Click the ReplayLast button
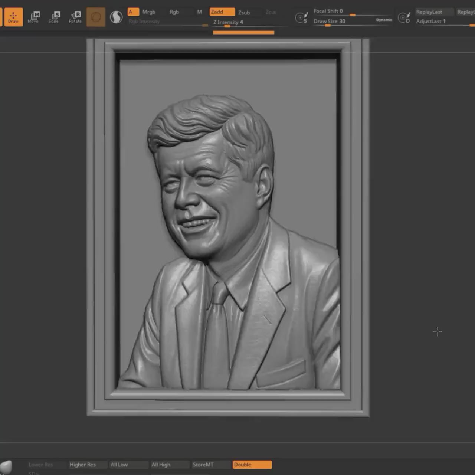Screen dimensions: 475x475 434,12
